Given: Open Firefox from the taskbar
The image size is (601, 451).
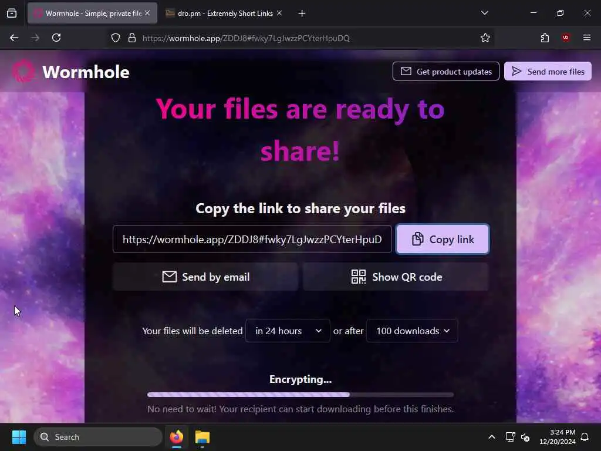Looking at the screenshot, I should (x=176, y=437).
